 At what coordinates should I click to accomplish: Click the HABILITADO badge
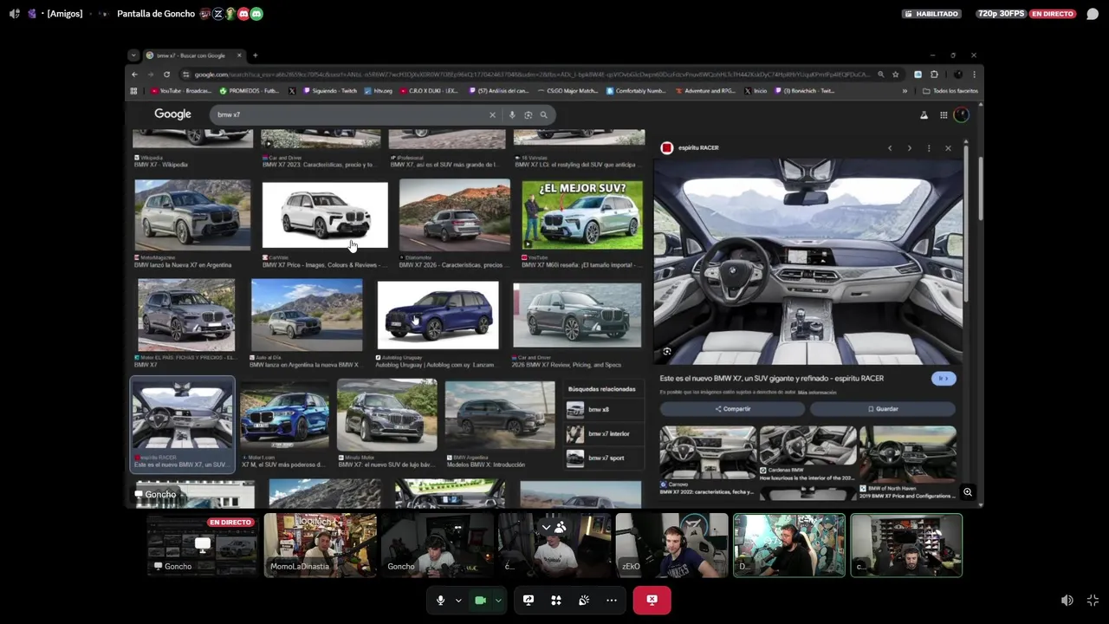[x=931, y=14]
